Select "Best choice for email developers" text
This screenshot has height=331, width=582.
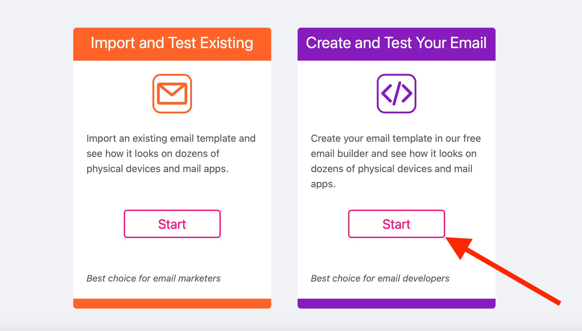coord(380,279)
